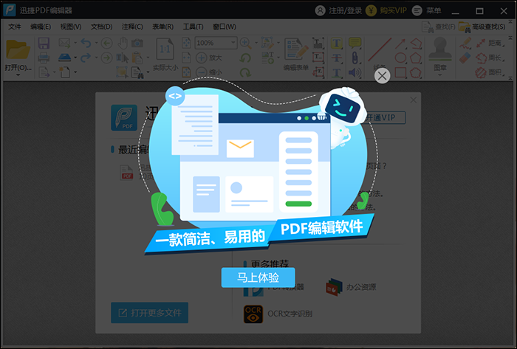The image size is (517, 349).
Task: Select the highlight text T tool
Action: point(337,43)
